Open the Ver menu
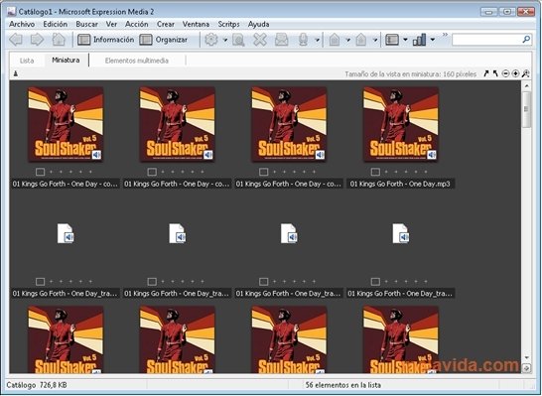Screen dimensions: 542x396 point(111,24)
